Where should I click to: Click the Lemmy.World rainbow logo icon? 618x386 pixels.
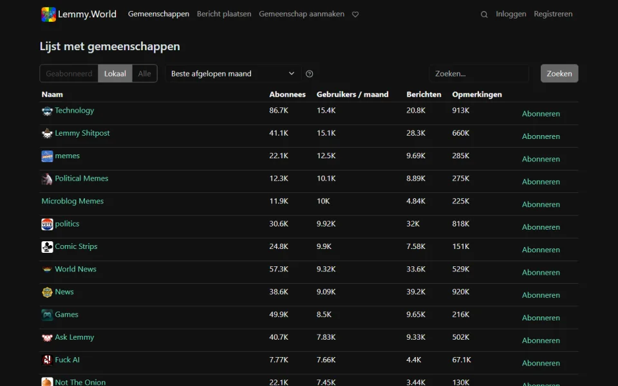pos(48,14)
